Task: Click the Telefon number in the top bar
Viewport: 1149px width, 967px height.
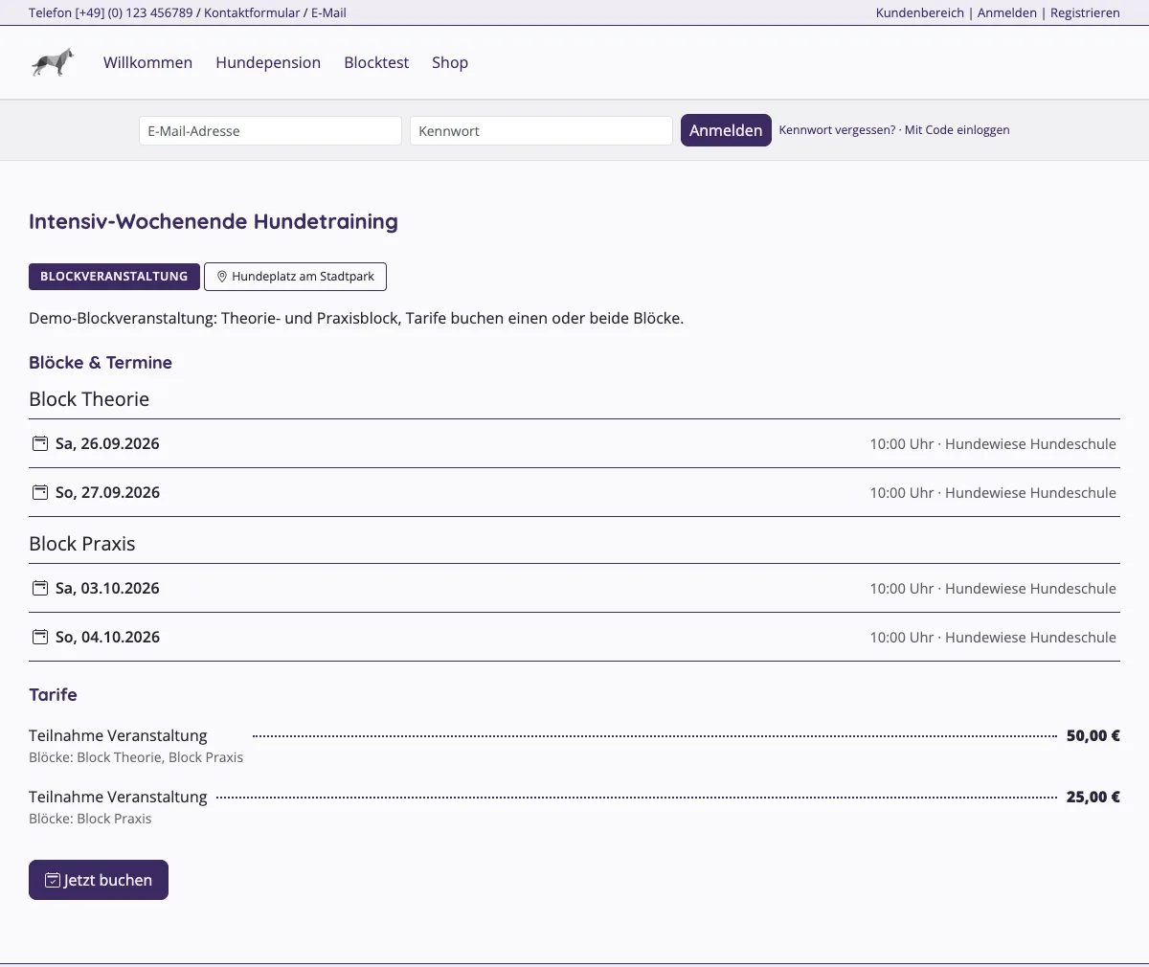Action: (111, 12)
